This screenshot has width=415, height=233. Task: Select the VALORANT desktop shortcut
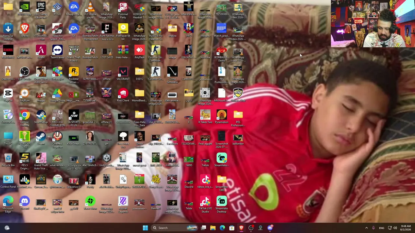point(123,74)
